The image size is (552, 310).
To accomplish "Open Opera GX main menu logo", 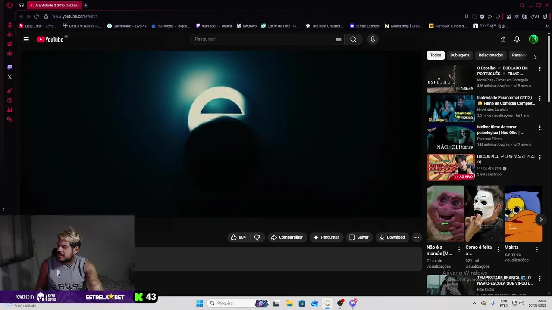I will [9, 5].
